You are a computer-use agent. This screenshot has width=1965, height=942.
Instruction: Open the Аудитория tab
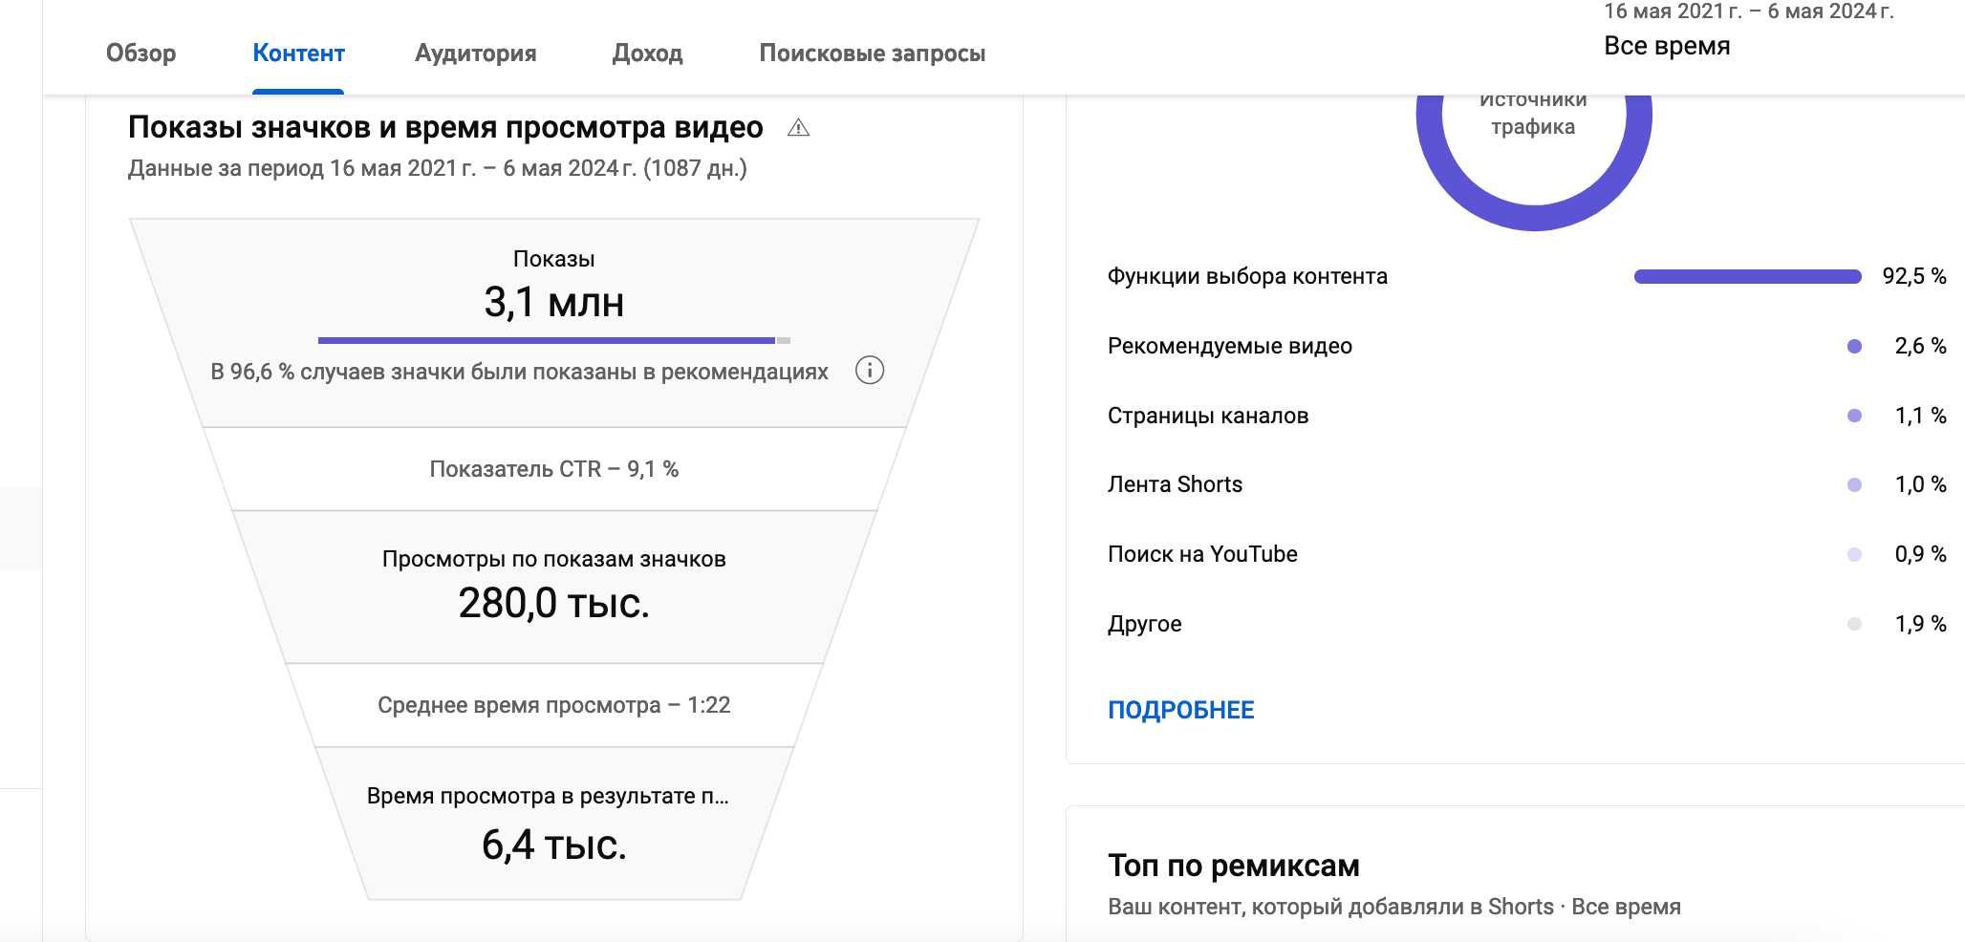coord(475,54)
